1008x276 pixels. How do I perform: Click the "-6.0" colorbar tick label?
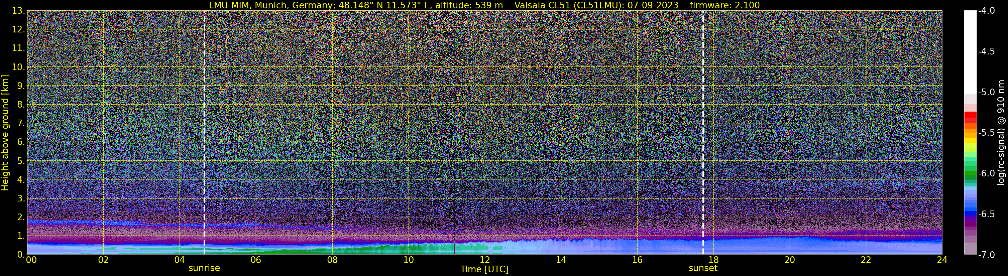(986, 173)
